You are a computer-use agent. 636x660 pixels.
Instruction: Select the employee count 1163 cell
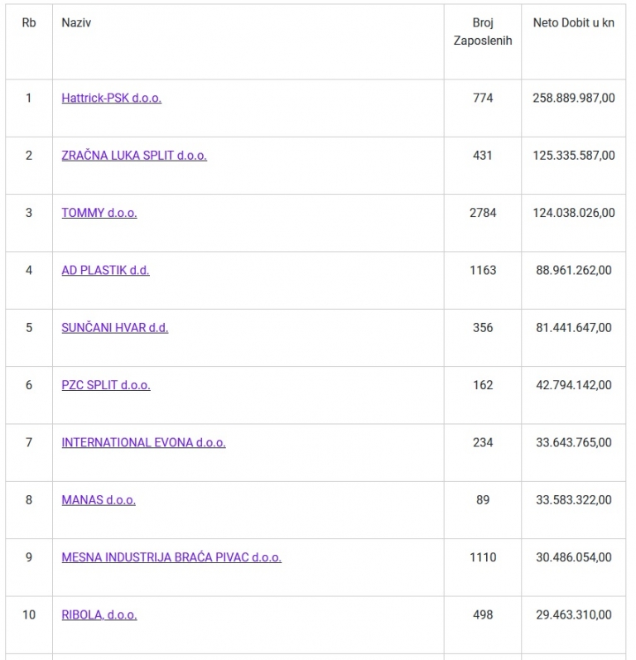(483, 270)
